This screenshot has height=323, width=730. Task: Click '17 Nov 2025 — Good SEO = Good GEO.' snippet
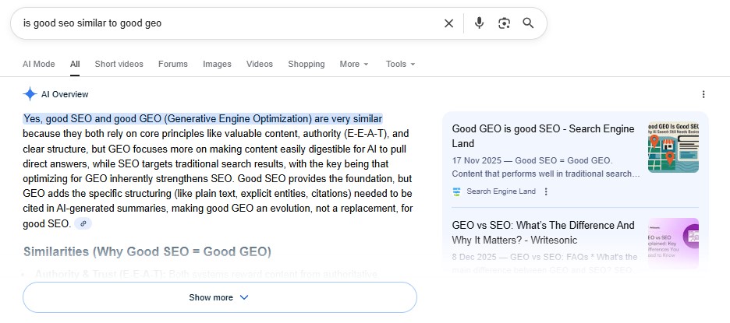[x=532, y=161]
